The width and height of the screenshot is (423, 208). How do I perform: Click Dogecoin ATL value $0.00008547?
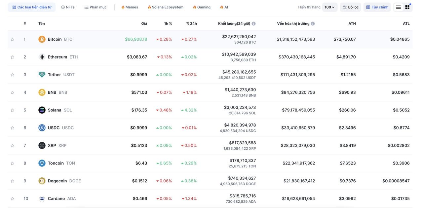(x=396, y=181)
